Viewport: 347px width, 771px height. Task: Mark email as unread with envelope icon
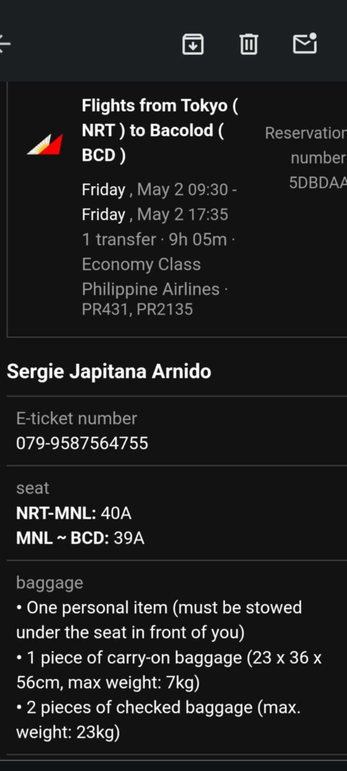(x=304, y=43)
